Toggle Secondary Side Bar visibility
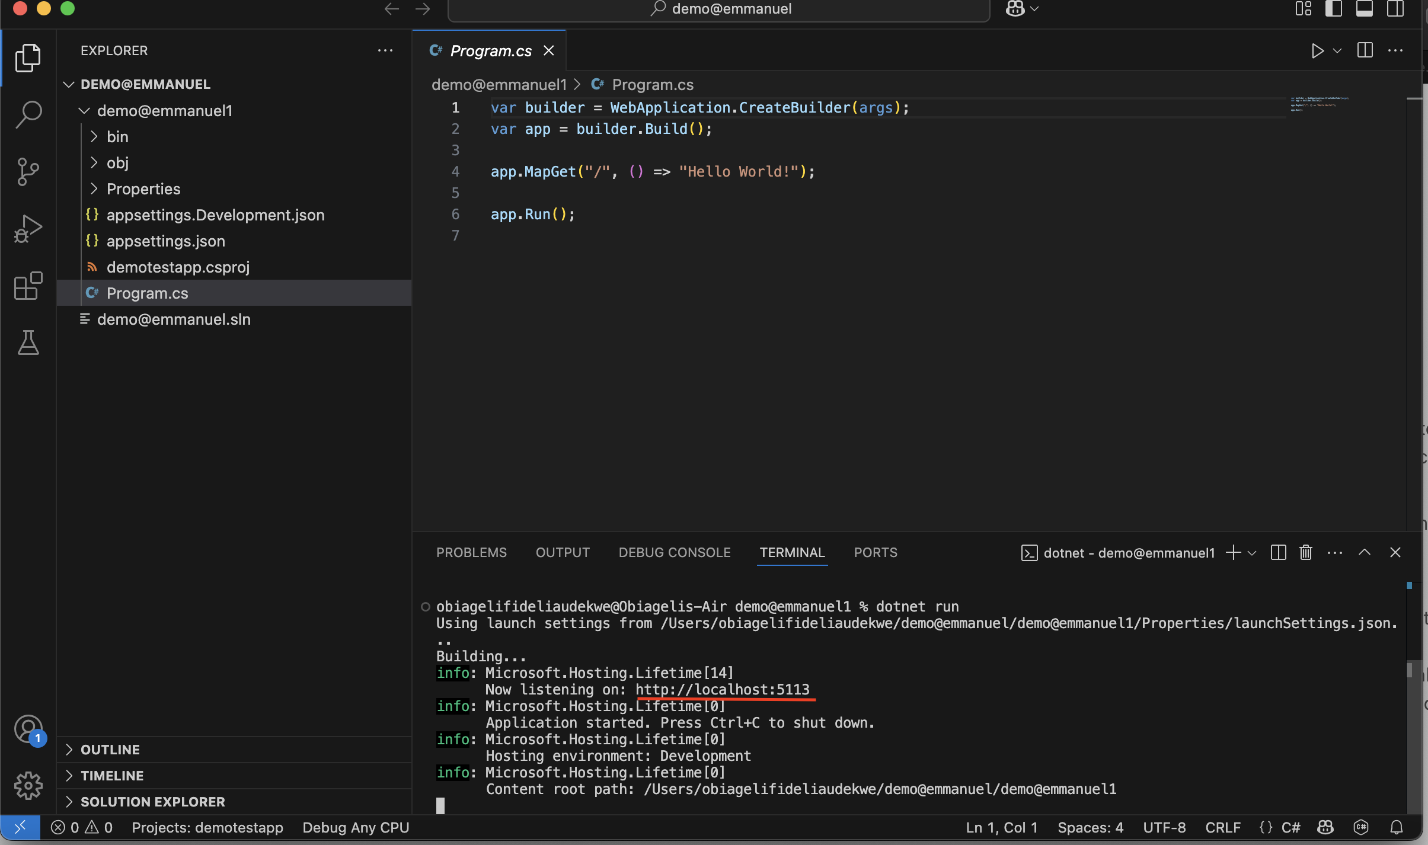The image size is (1428, 845). [x=1395, y=9]
